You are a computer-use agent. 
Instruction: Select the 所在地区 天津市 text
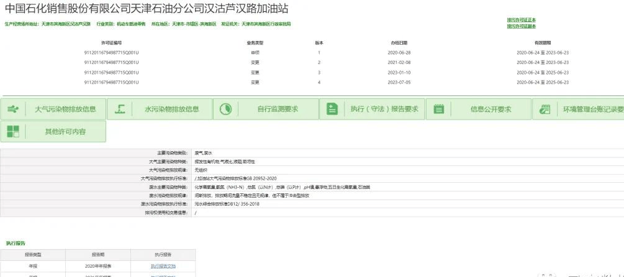[184, 24]
